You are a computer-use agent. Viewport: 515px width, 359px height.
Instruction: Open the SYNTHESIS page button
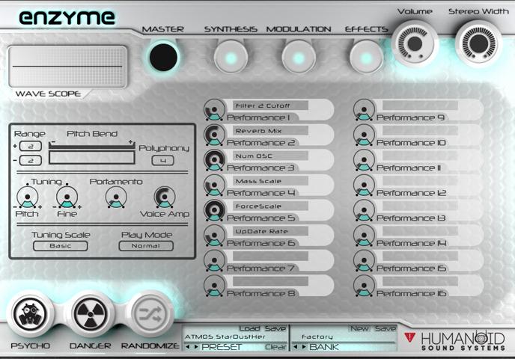[231, 58]
